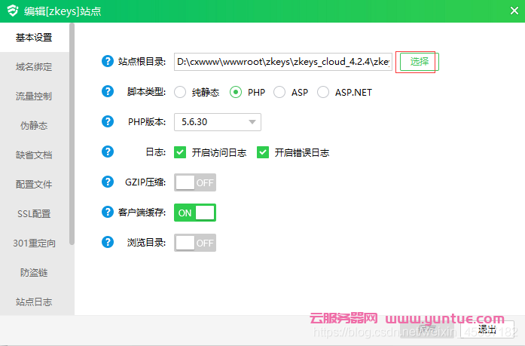The image size is (525, 346).
Task: Click the 站点根目录 path input field
Action: [282, 62]
